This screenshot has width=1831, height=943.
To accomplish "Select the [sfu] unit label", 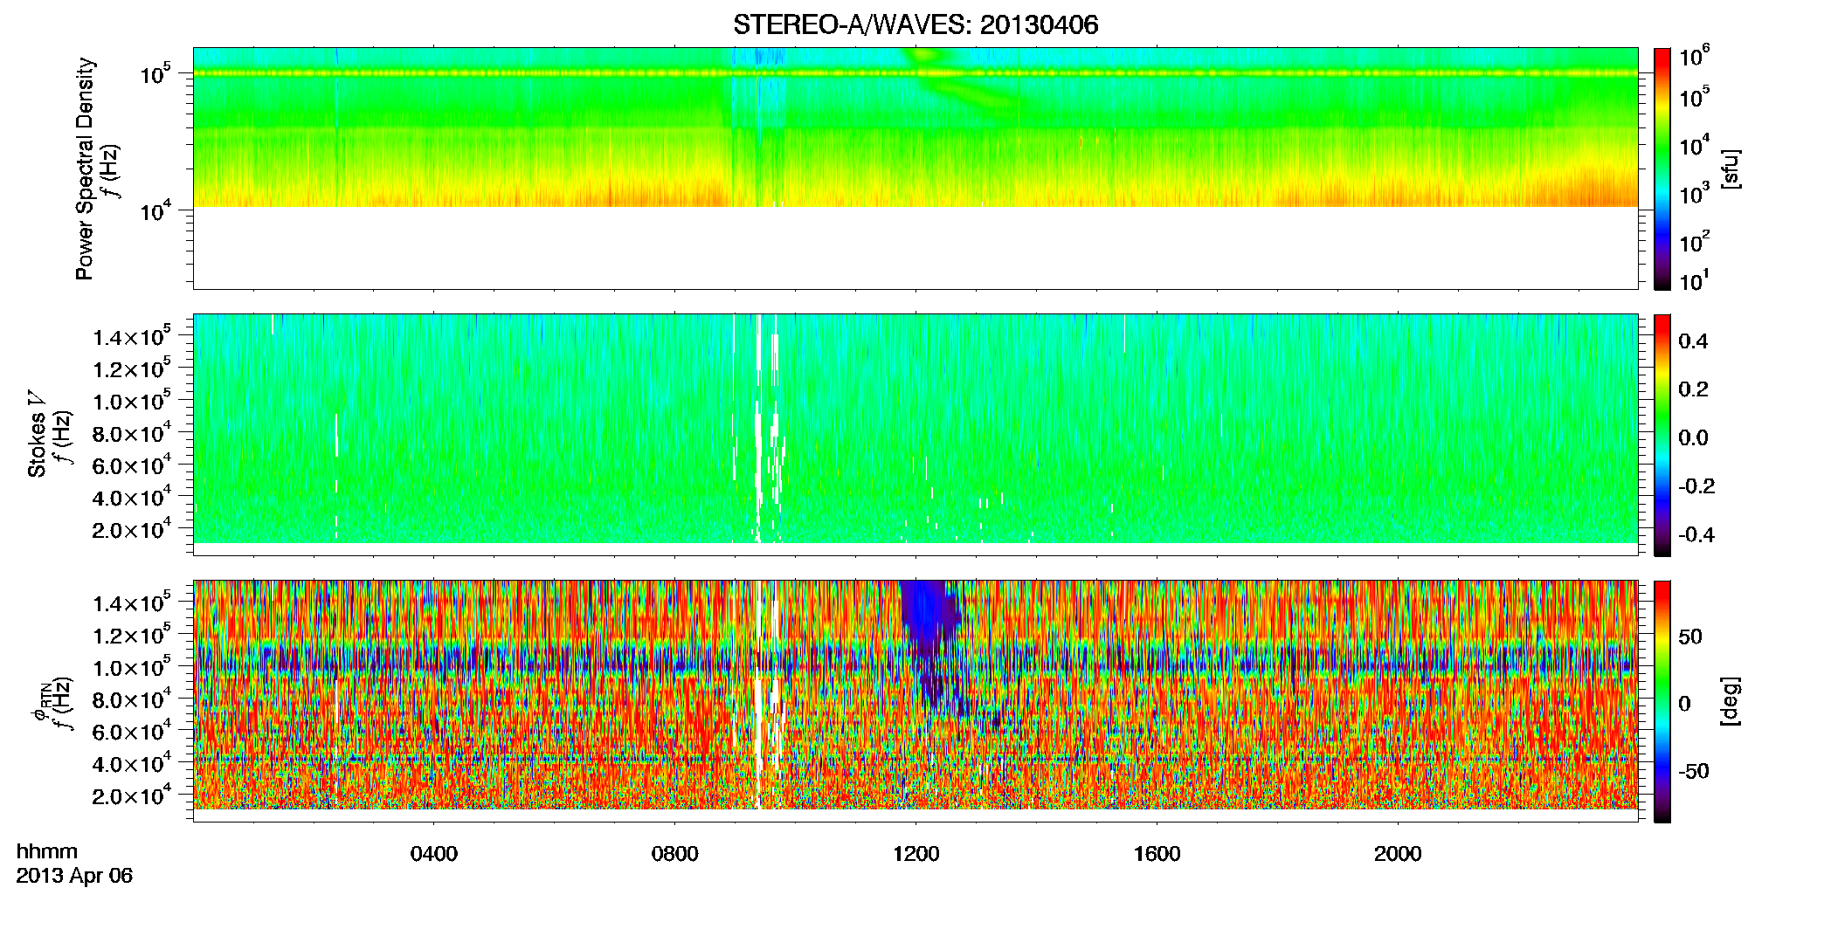I will (1730, 169).
